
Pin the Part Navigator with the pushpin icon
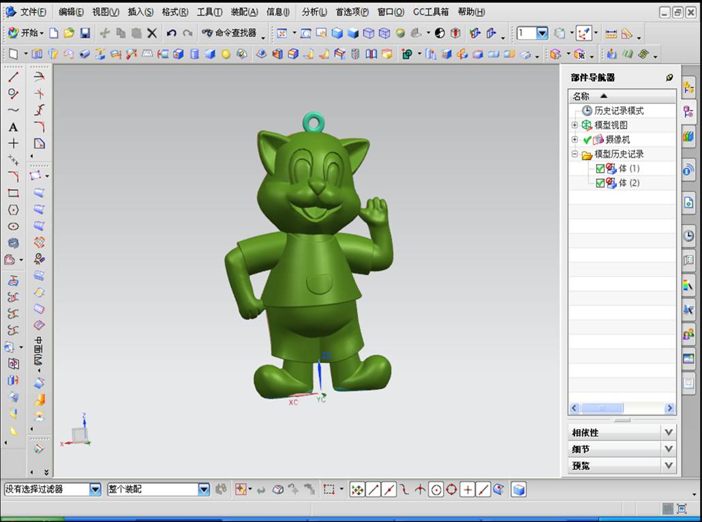coord(669,78)
